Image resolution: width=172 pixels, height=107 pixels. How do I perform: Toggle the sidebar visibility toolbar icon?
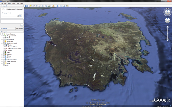pyautogui.click(x=27, y=6)
